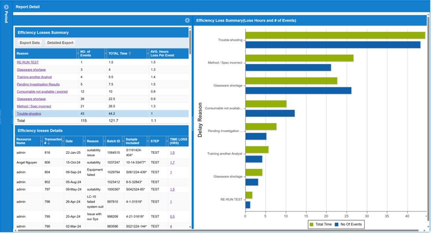Collapse the left report panel arrow
Viewport: 431px width, 233px height.
tap(188, 20)
